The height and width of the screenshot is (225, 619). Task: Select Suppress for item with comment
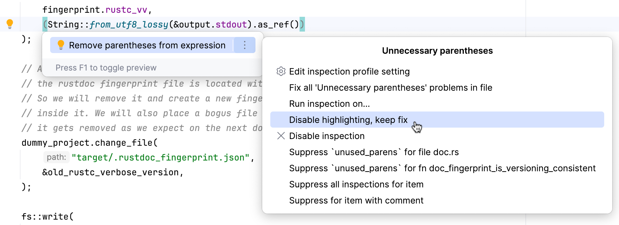[x=356, y=200]
